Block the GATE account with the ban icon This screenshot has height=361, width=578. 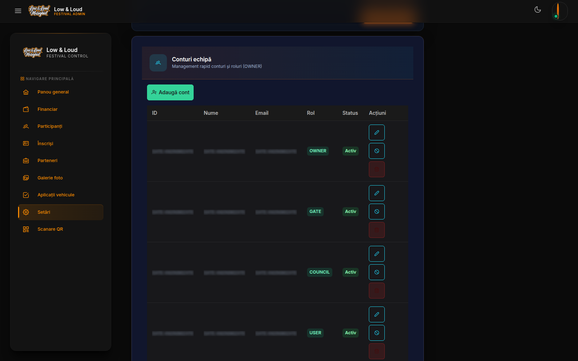pos(377,212)
